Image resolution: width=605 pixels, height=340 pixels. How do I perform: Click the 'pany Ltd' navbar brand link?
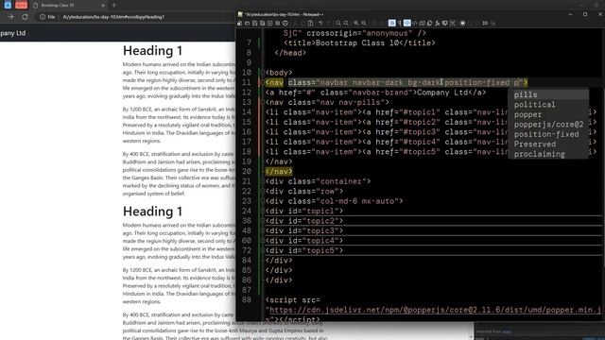pos(12,33)
